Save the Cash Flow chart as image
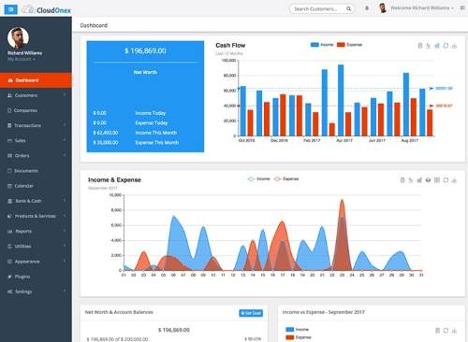Viewport: 468px width, 342px height. pos(454,46)
